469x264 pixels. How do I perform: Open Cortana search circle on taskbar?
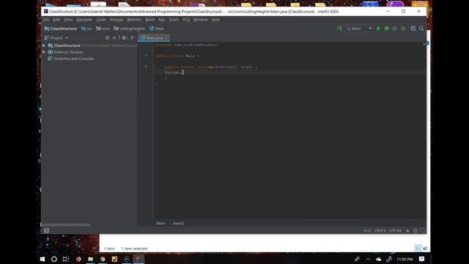pyautogui.click(x=53, y=259)
